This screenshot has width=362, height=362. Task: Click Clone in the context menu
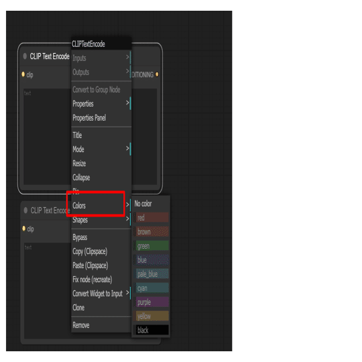click(101, 308)
